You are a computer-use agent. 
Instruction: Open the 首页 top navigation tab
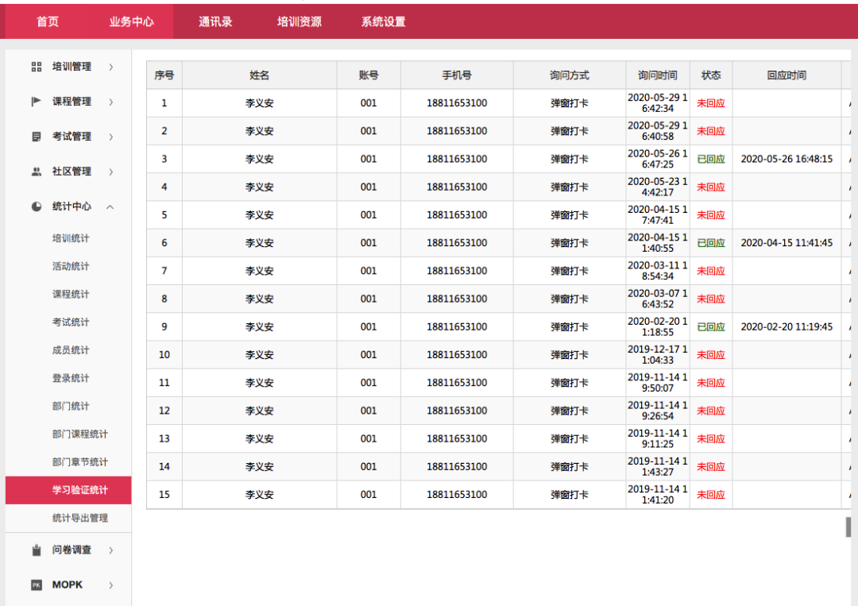coord(48,21)
